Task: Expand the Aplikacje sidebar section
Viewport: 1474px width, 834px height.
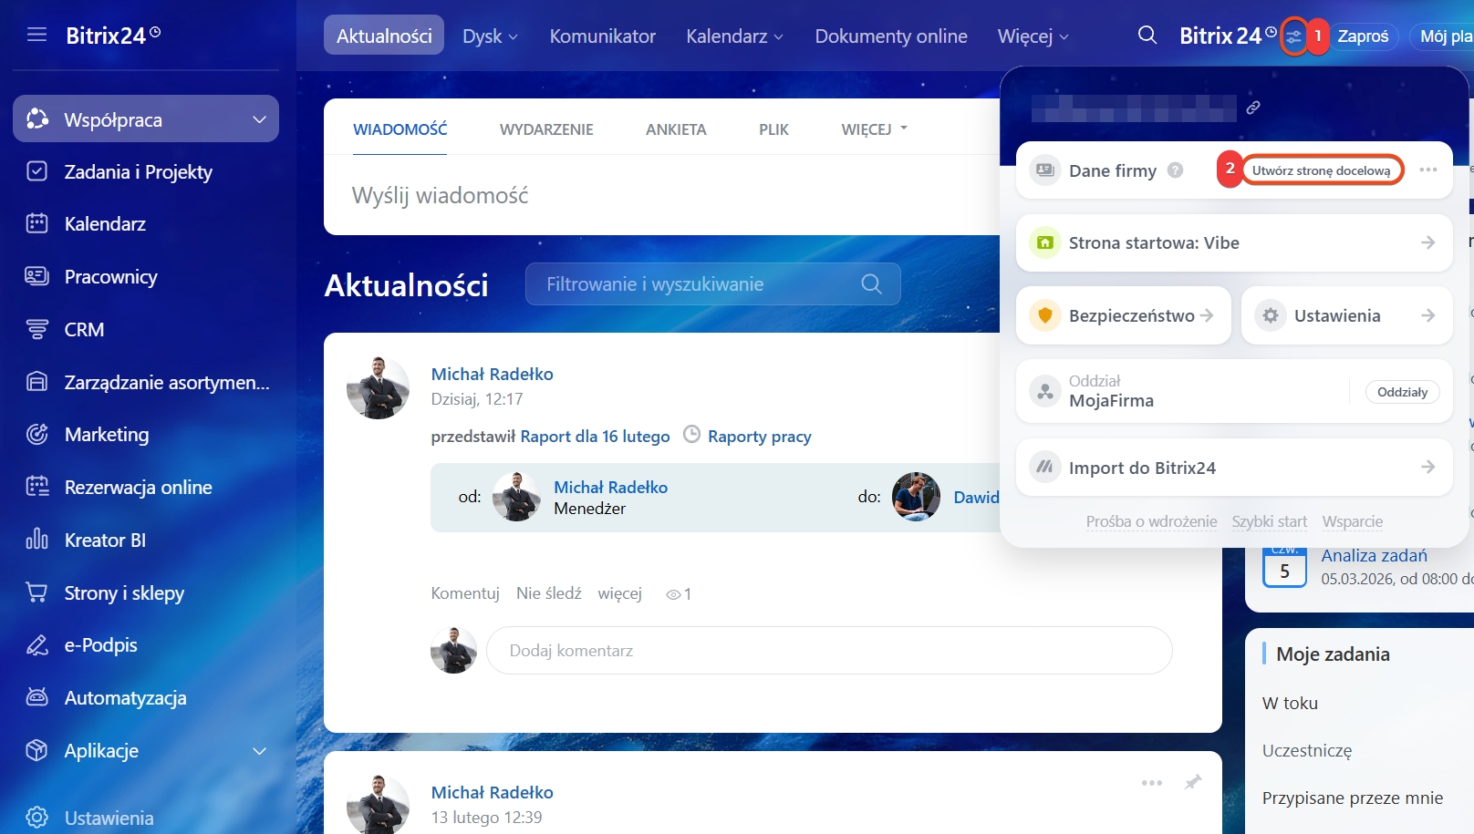Action: (259, 751)
